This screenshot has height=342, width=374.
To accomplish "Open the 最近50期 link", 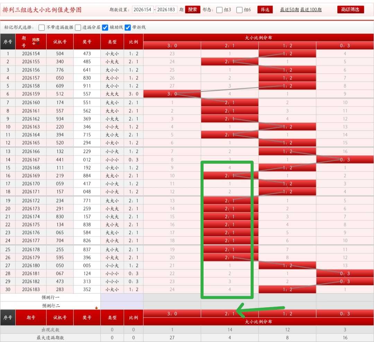I will click(289, 10).
